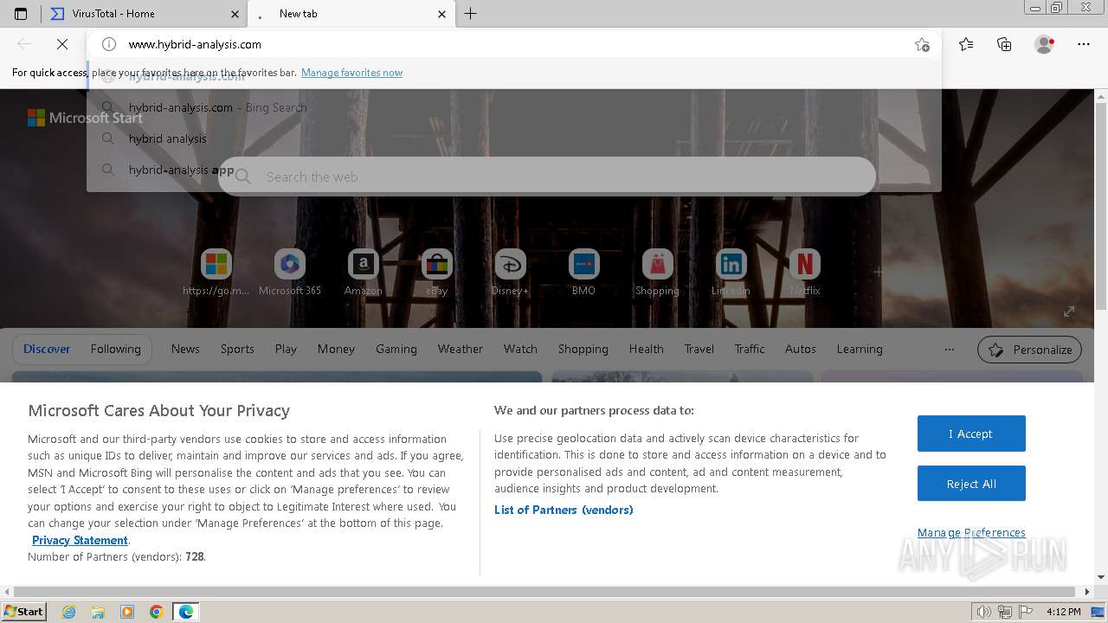Select the New tab tab
1108x623 pixels.
351,14
